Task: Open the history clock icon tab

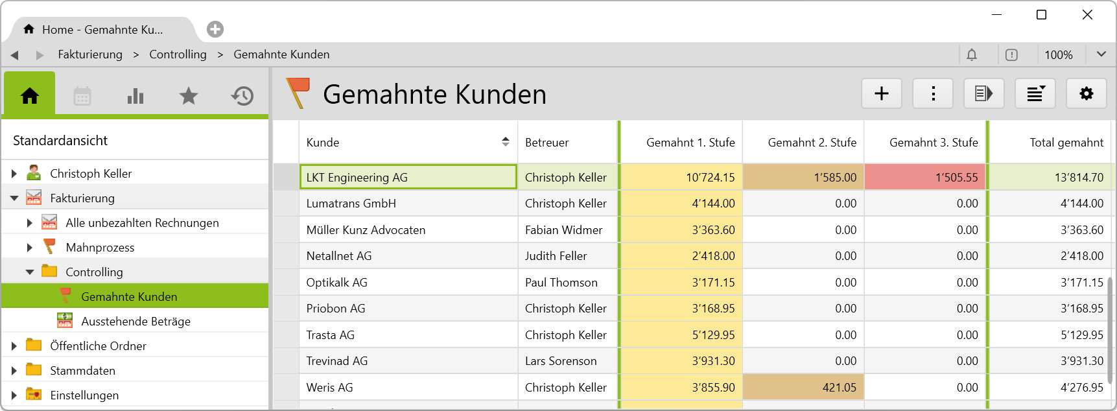Action: click(242, 97)
